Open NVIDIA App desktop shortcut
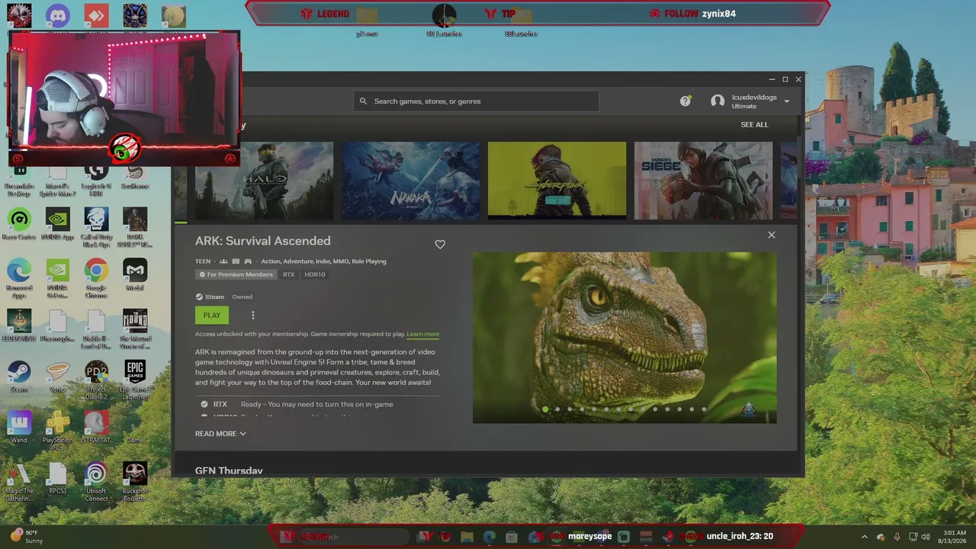The width and height of the screenshot is (976, 549). (x=58, y=225)
